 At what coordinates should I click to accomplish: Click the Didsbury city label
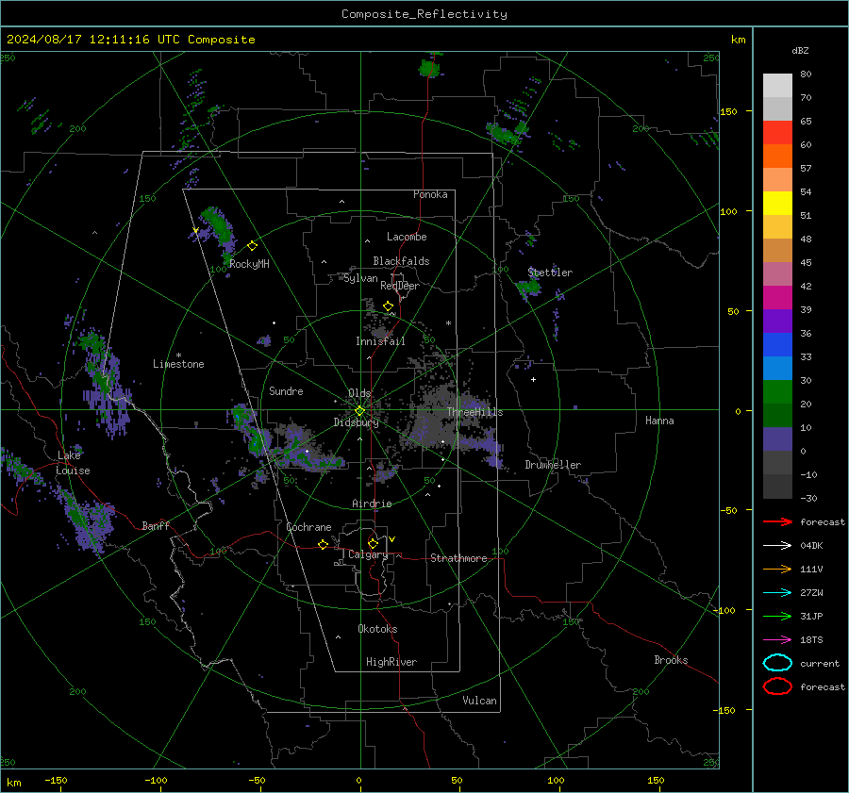pos(357,422)
